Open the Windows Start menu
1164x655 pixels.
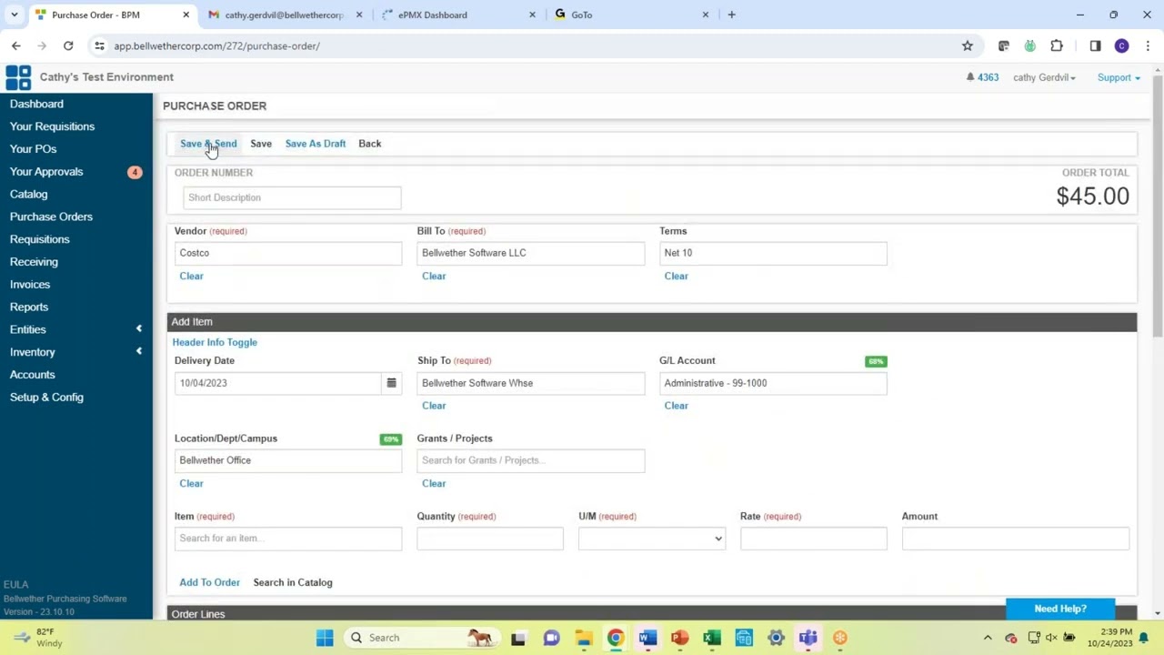click(325, 638)
